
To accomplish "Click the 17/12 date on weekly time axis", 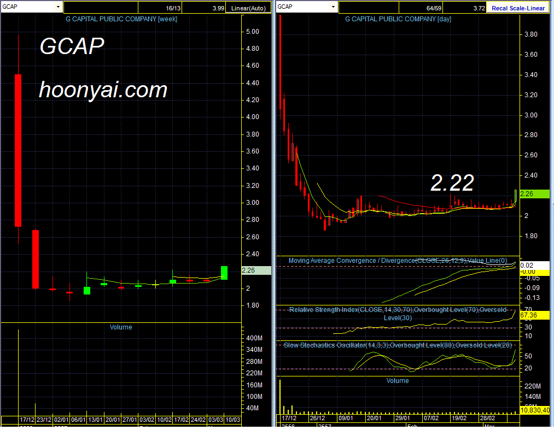I will point(27,420).
